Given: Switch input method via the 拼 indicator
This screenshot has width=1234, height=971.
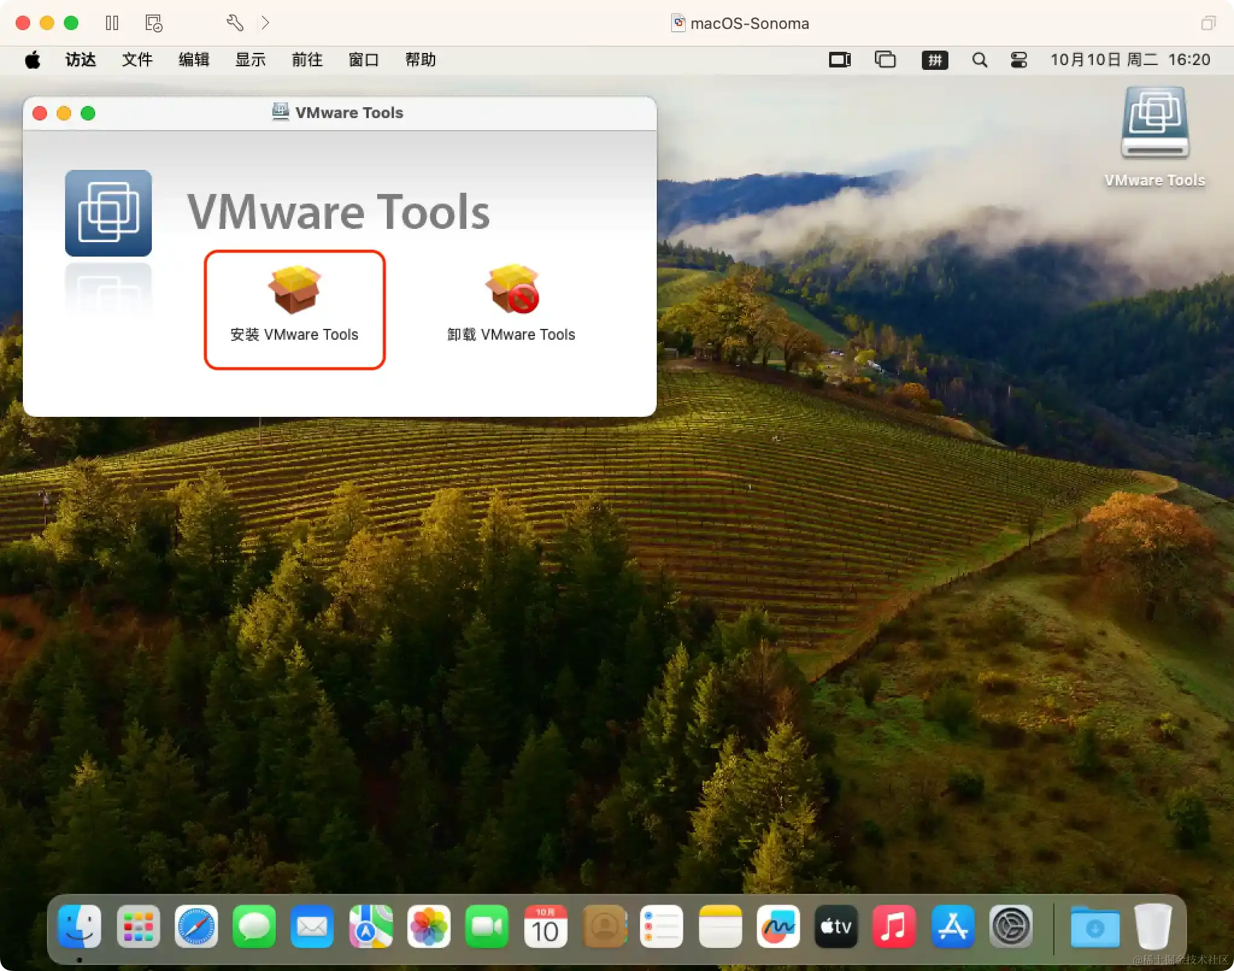Looking at the screenshot, I should point(935,60).
